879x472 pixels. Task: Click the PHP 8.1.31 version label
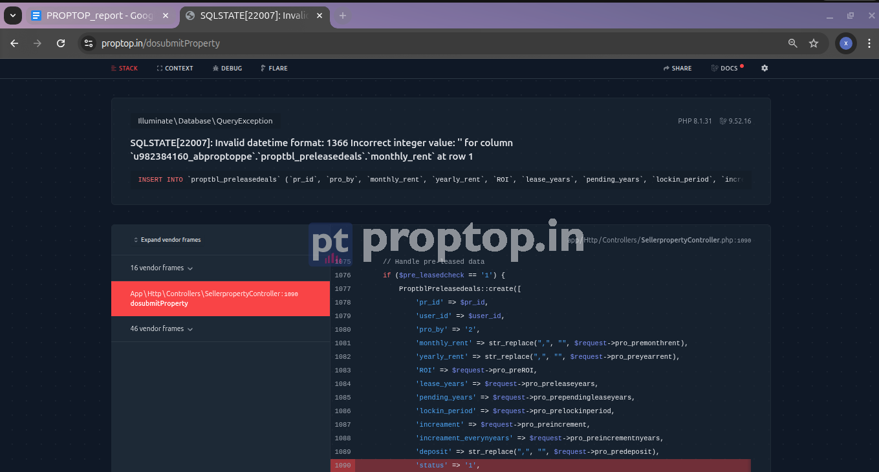click(695, 121)
